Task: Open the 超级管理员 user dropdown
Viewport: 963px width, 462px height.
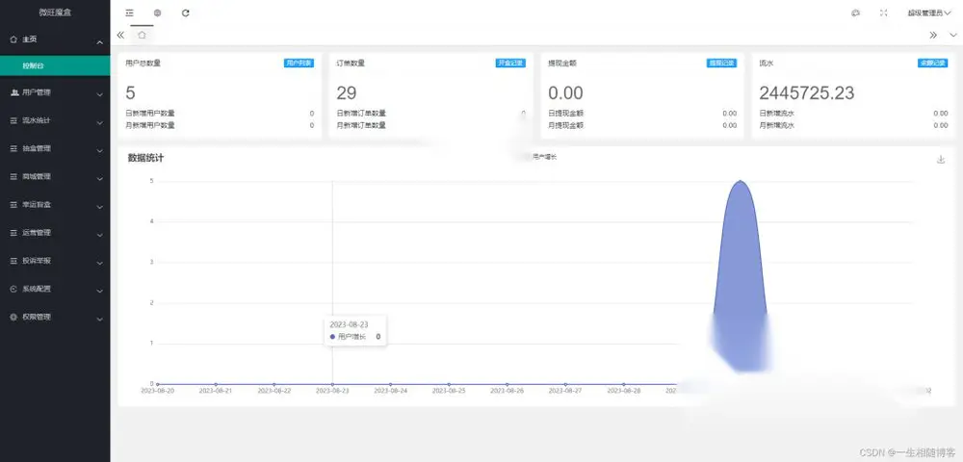Action: coord(929,13)
